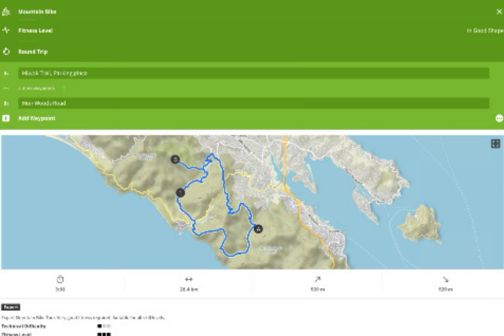Open the Mountain Bike sport selector

[37, 11]
